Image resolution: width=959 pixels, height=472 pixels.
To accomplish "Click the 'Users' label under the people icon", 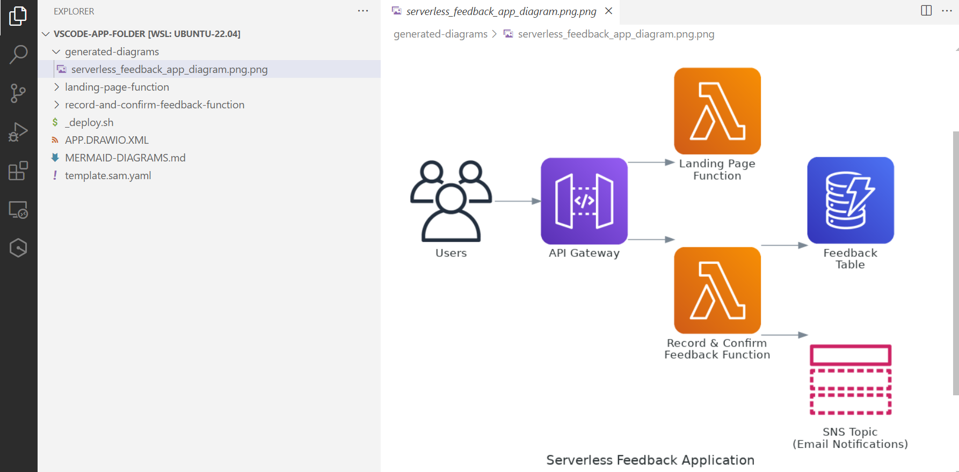I will [x=451, y=253].
